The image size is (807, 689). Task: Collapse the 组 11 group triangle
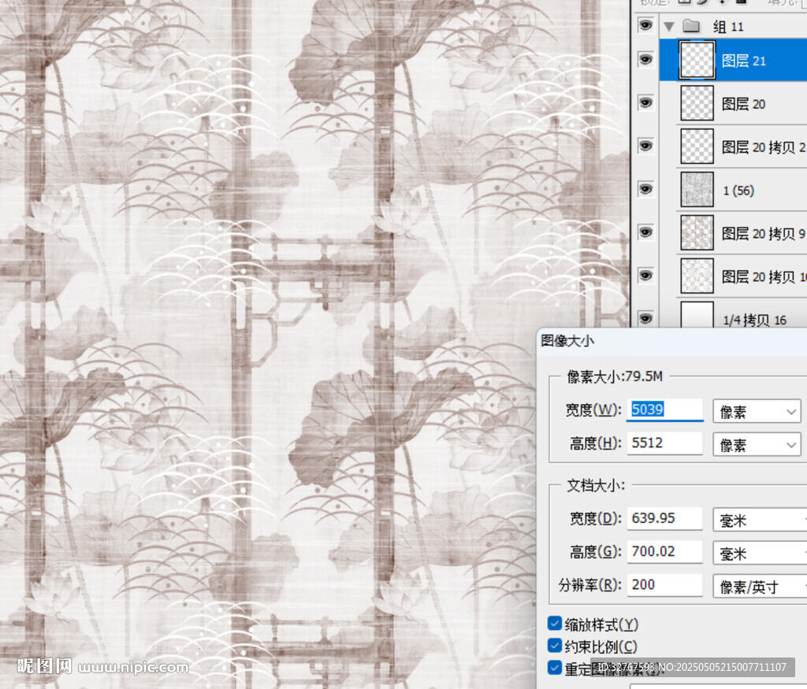[x=669, y=27]
